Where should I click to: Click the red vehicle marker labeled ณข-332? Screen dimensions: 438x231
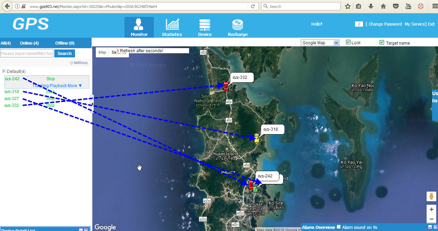point(226,86)
